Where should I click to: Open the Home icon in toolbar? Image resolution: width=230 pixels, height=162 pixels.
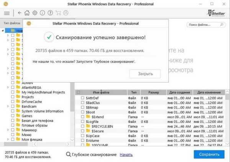tap(27, 13)
